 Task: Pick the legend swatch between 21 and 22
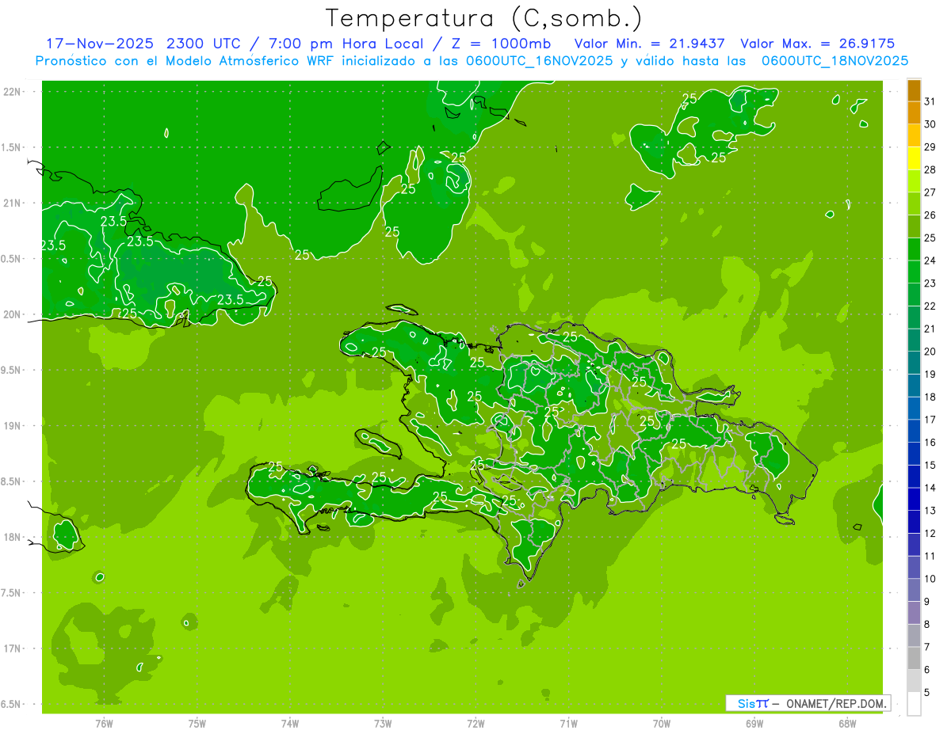914,318
